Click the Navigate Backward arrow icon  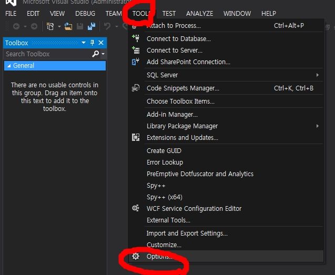coord(16,26)
